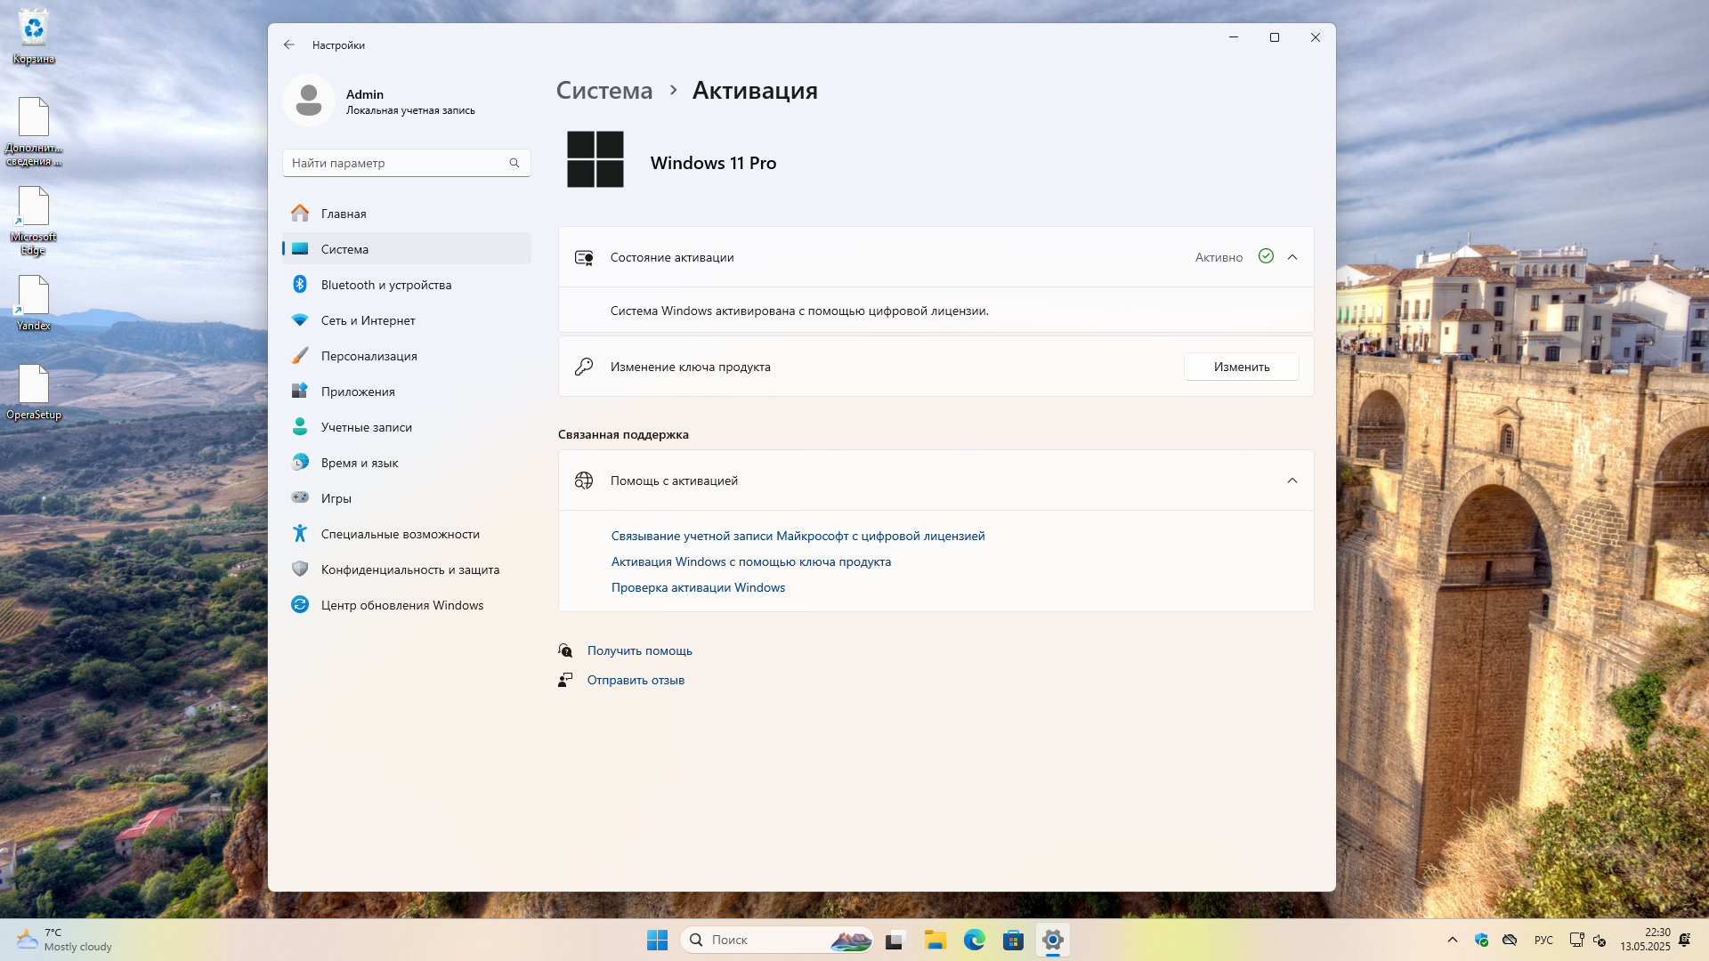
Task: Select Приложения in the sidebar
Action: coord(358,392)
